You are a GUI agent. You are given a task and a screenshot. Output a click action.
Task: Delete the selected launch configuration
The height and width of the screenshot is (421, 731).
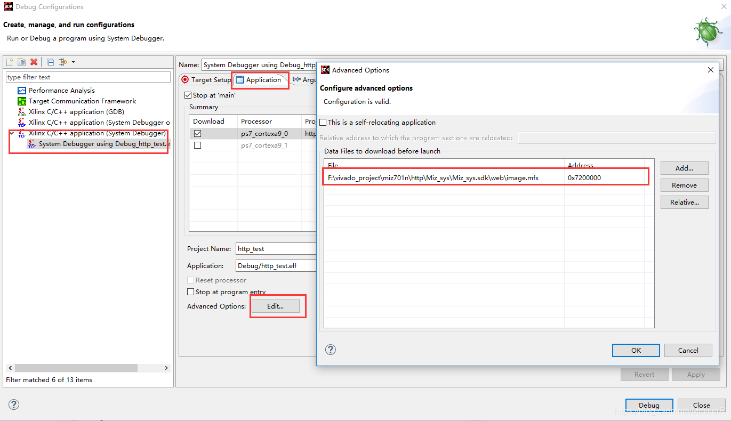[x=34, y=62]
